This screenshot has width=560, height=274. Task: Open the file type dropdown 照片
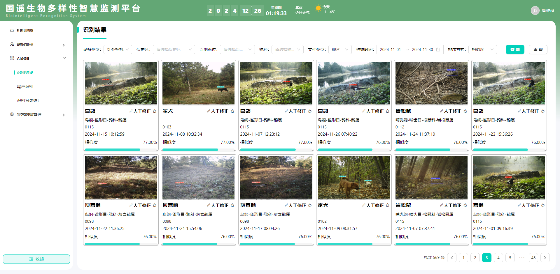[x=340, y=50]
